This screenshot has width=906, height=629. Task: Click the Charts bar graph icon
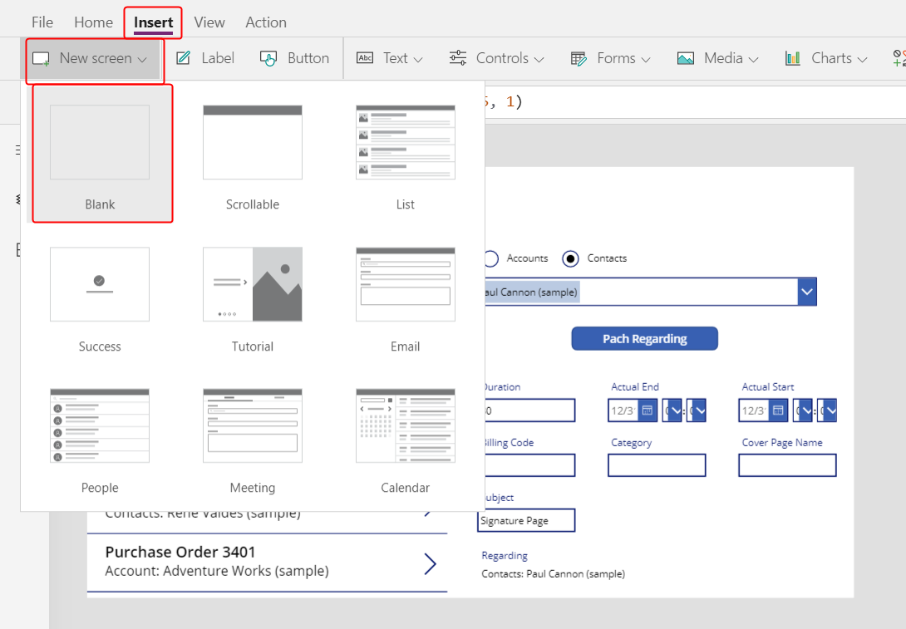click(793, 58)
